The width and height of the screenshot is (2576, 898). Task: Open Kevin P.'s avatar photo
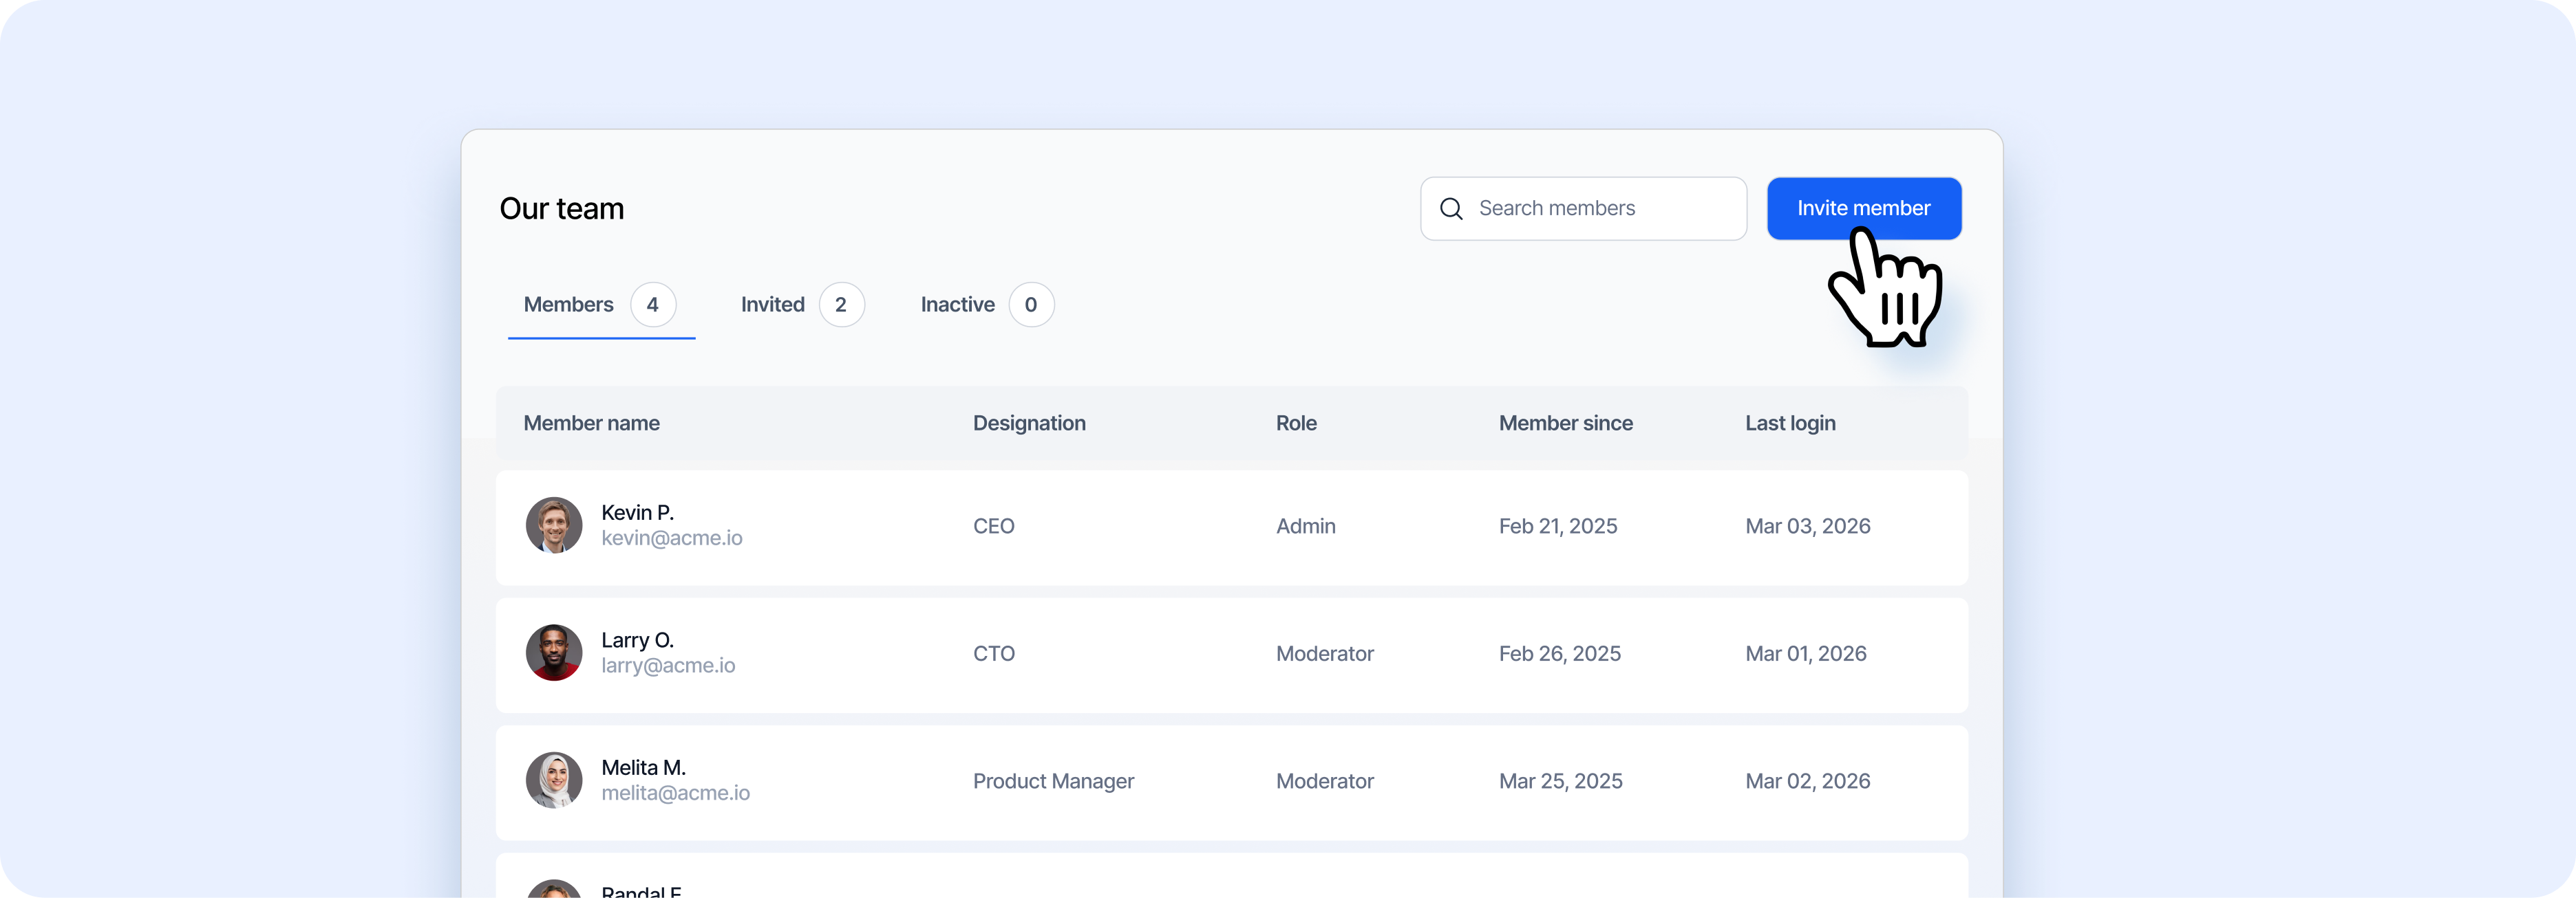pyautogui.click(x=554, y=525)
